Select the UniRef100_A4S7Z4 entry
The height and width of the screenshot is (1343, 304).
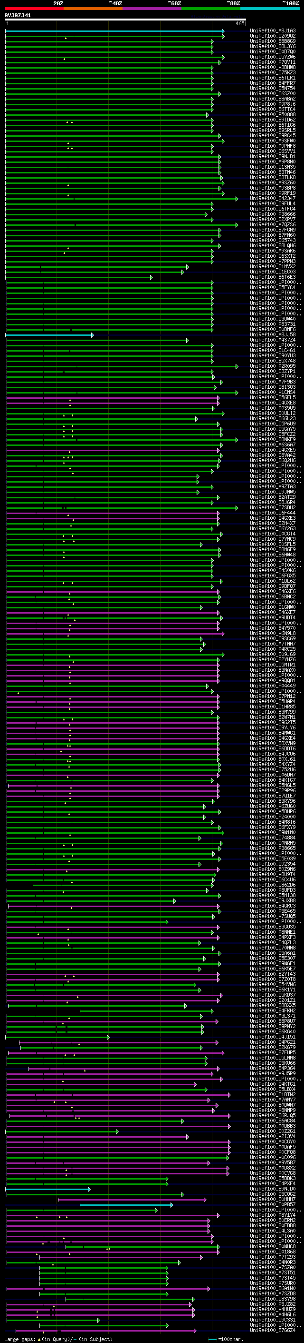[x=273, y=340]
